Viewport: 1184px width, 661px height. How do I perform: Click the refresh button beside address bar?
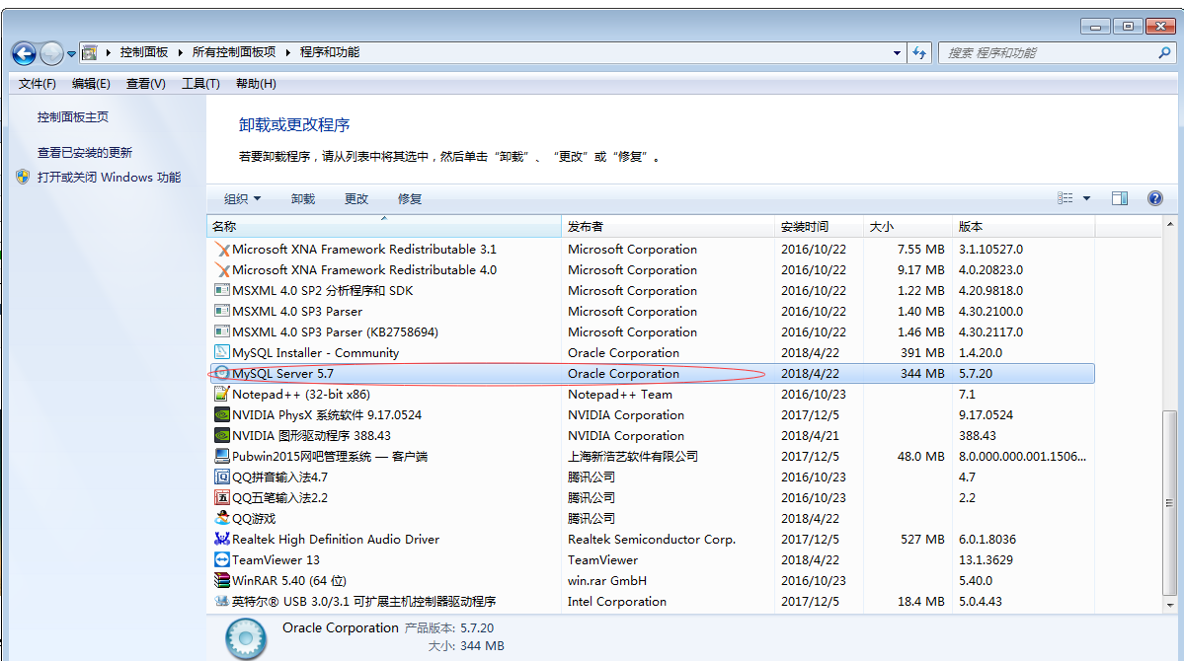(920, 53)
